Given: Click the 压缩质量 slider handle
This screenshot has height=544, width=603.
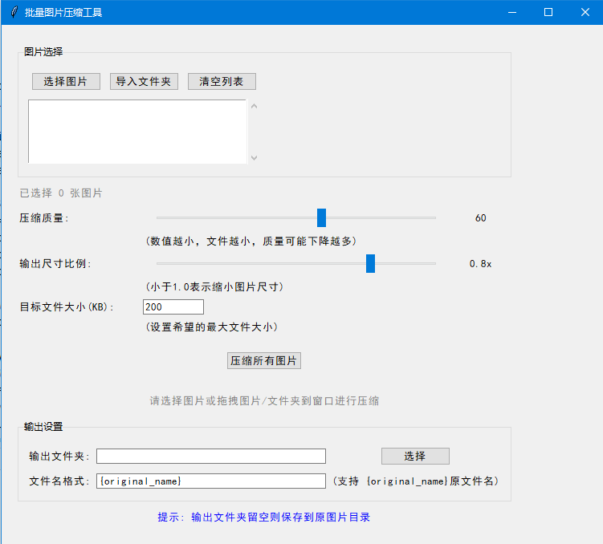Looking at the screenshot, I should (321, 217).
